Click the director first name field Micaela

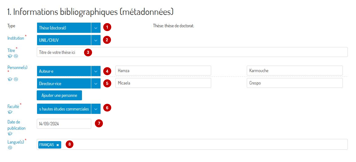(163, 83)
